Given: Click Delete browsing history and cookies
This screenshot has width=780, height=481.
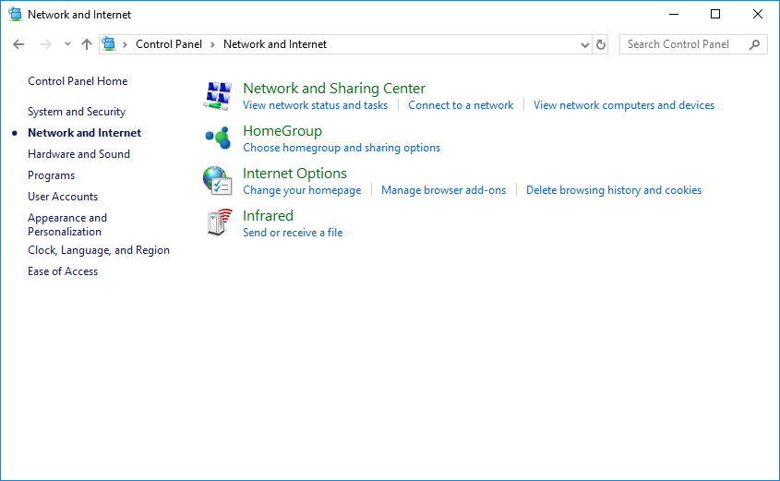Looking at the screenshot, I should click(613, 190).
